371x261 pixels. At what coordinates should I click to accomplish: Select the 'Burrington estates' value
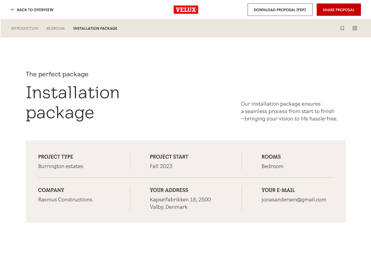point(61,166)
